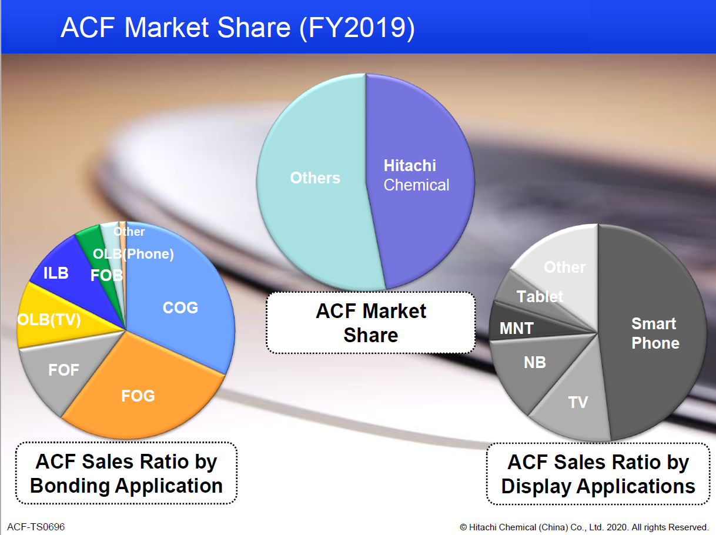Select the Smart Phone pie slice
Screen dimensions: 716x535
coord(653,332)
